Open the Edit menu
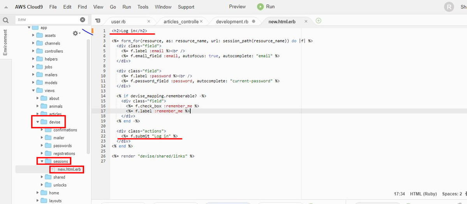The width and height of the screenshot is (467, 204). pyautogui.click(x=67, y=7)
